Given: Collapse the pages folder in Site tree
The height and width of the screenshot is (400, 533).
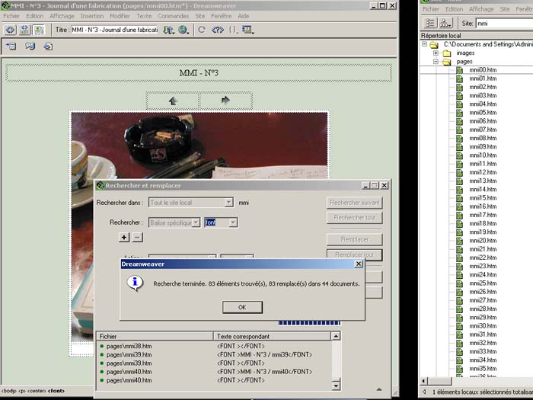Looking at the screenshot, I should (x=436, y=62).
